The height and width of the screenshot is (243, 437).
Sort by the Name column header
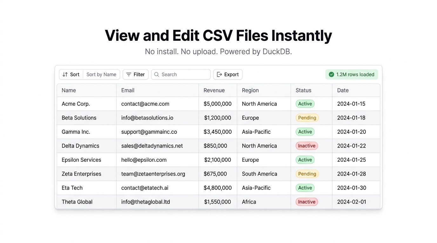87,90
